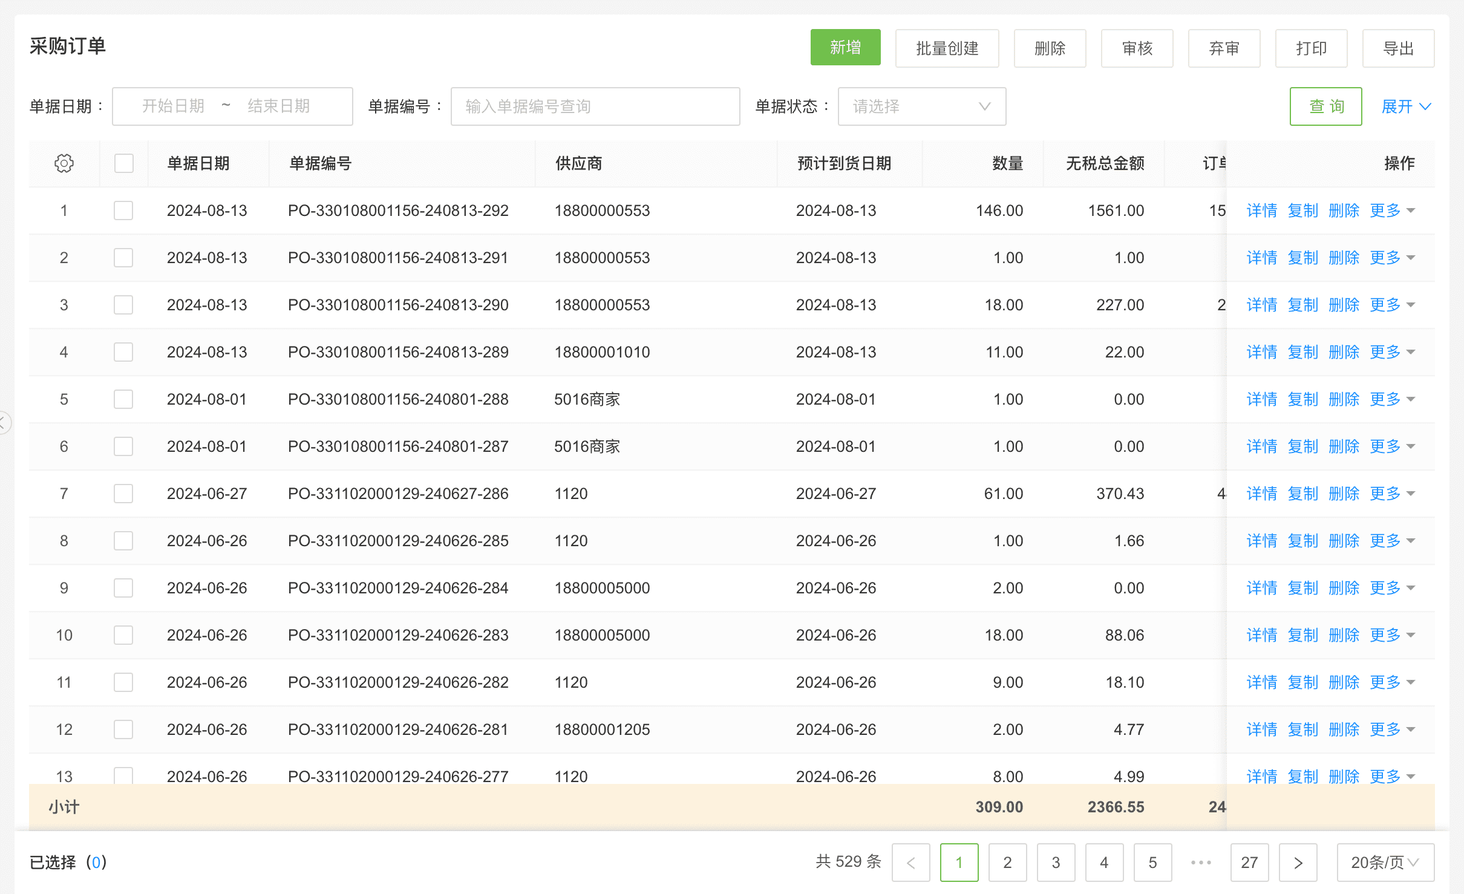Tick the checkbox for order ending 240813-290
Image resolution: width=1464 pixels, height=894 pixels.
[123, 305]
